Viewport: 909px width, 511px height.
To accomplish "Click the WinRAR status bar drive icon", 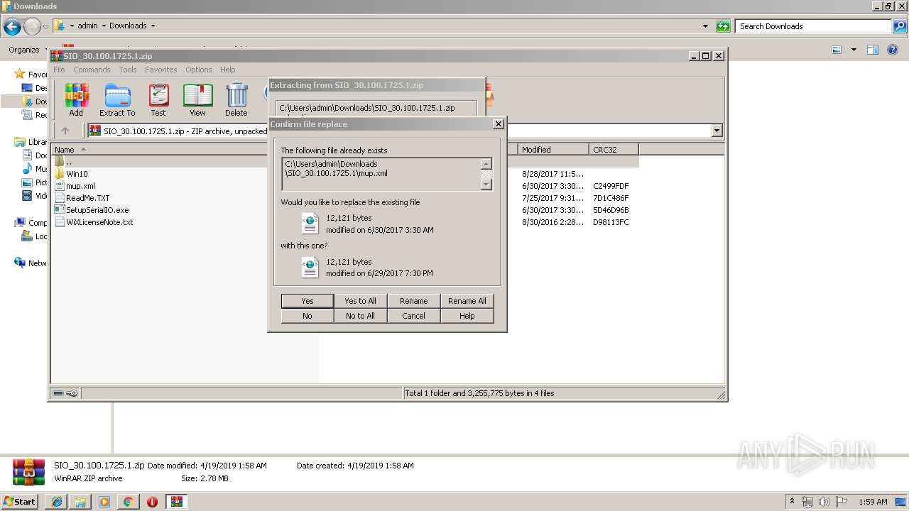I will click(x=59, y=393).
